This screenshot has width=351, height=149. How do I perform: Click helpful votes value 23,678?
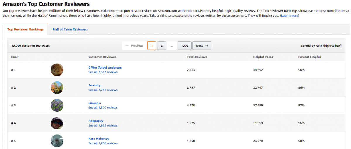click(258, 141)
